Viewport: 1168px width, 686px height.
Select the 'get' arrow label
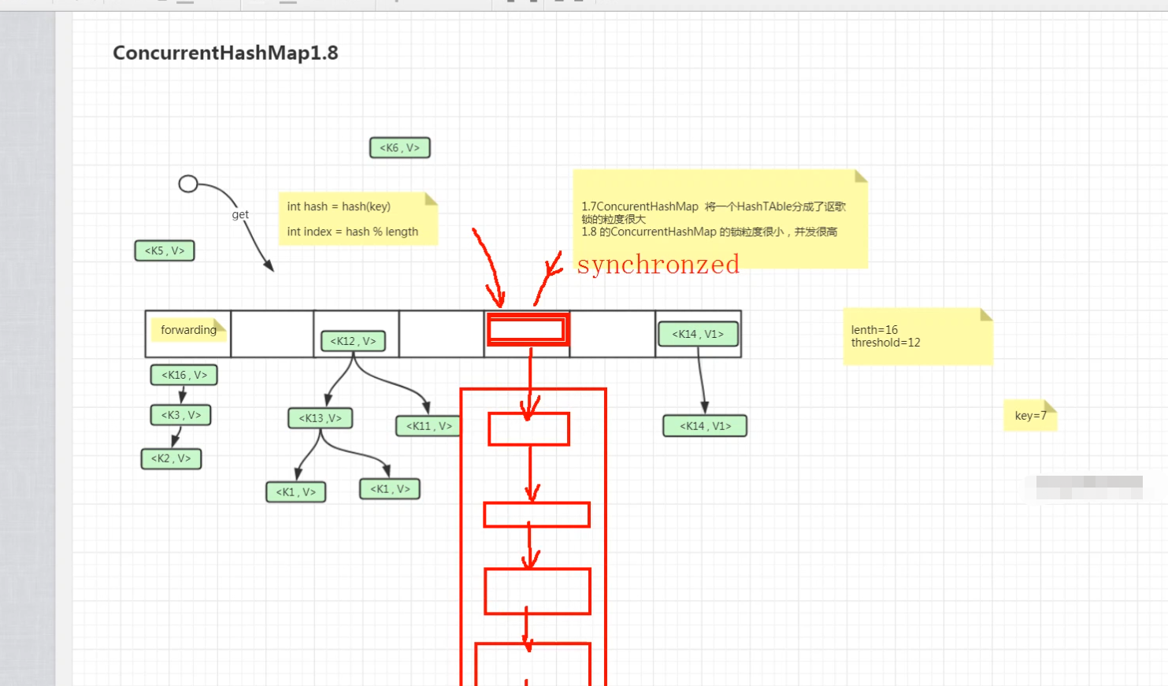(x=240, y=214)
